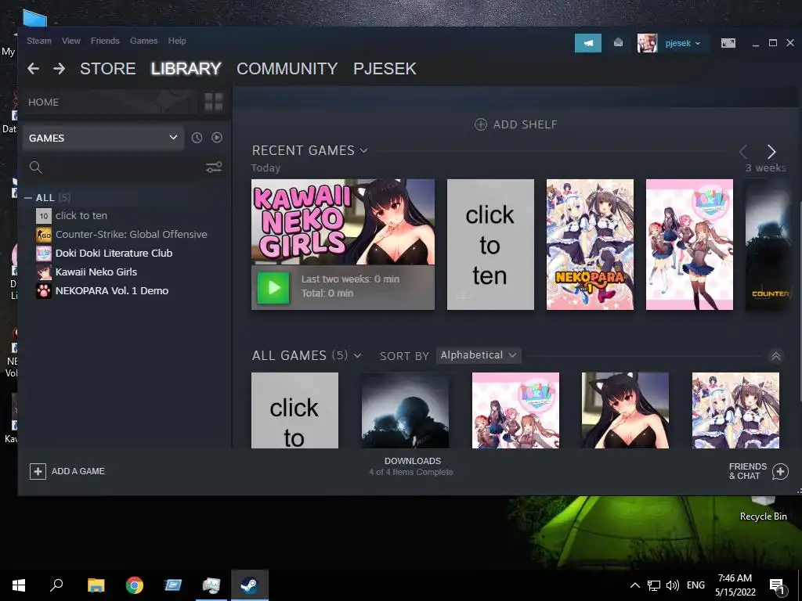Viewport: 802px width, 601px height.
Task: Open the Help menu
Action: point(177,41)
